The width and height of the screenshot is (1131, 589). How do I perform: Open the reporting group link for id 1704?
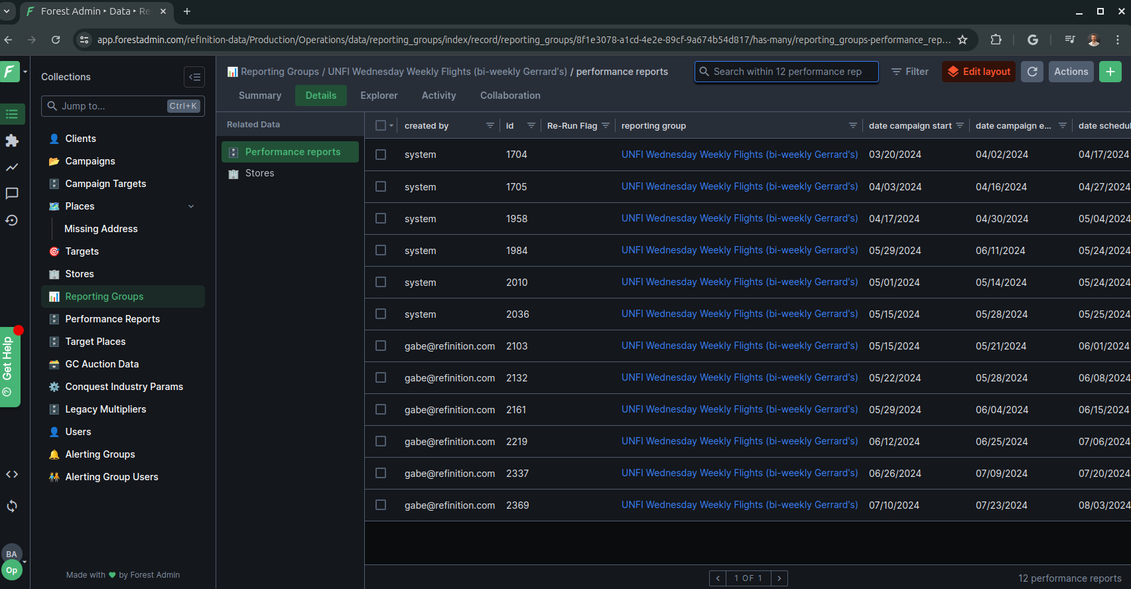click(740, 155)
